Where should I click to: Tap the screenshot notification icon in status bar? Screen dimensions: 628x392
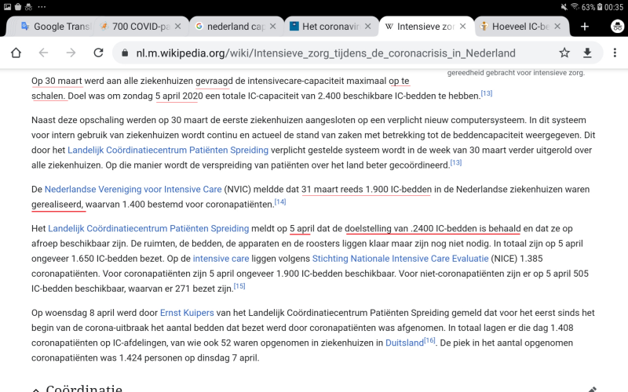coord(7,7)
